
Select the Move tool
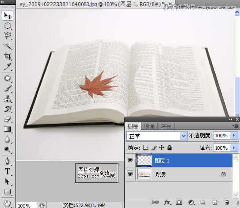(8, 15)
